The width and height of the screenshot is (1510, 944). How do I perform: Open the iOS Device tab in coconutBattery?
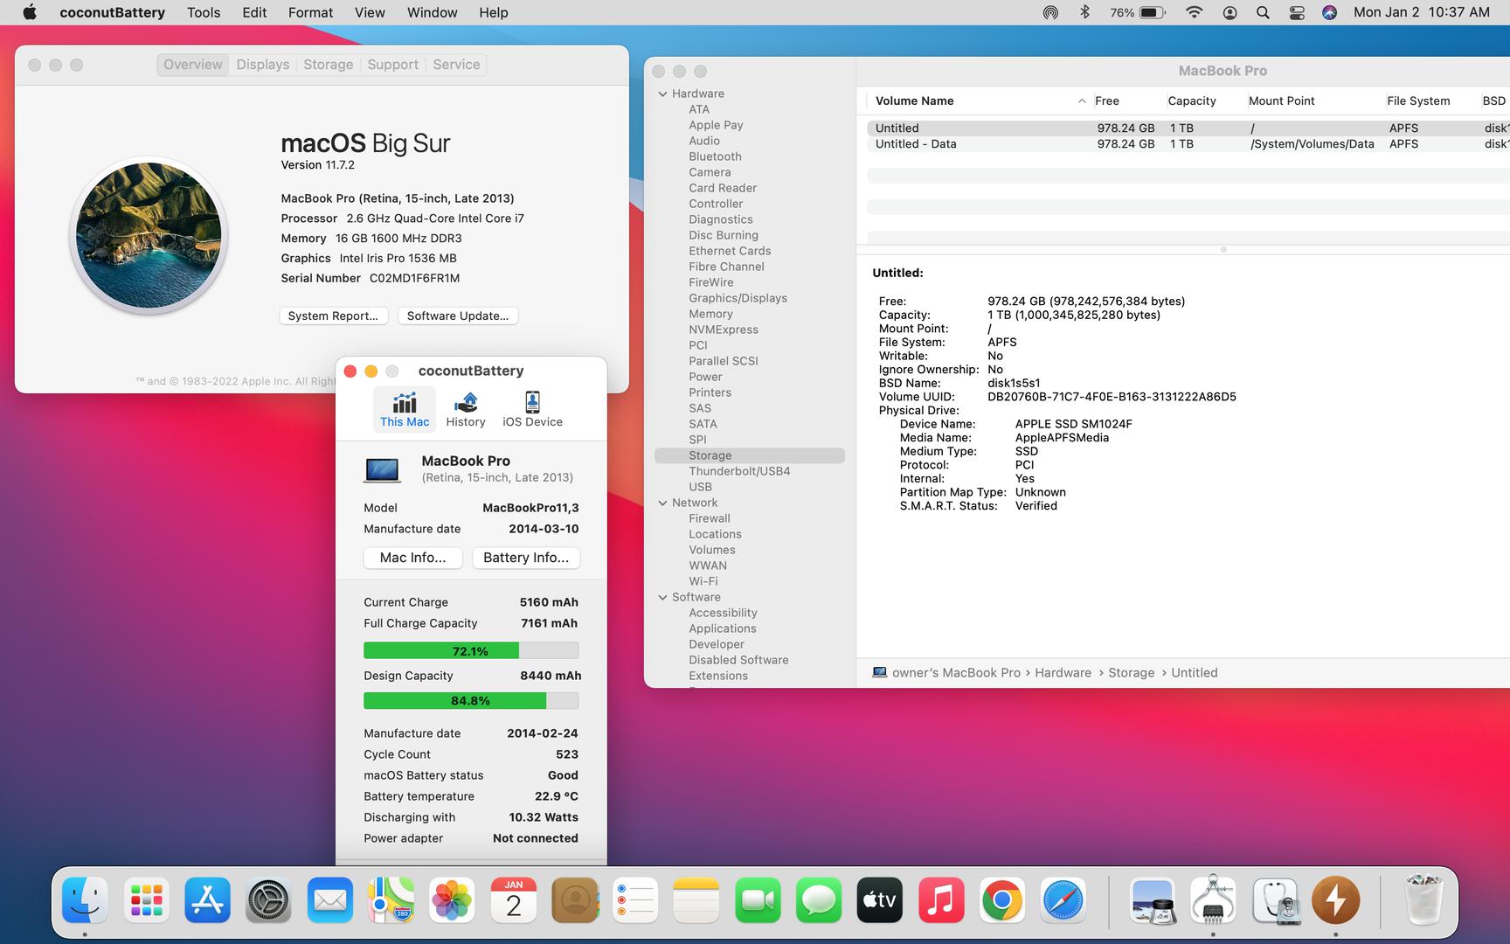pos(532,409)
